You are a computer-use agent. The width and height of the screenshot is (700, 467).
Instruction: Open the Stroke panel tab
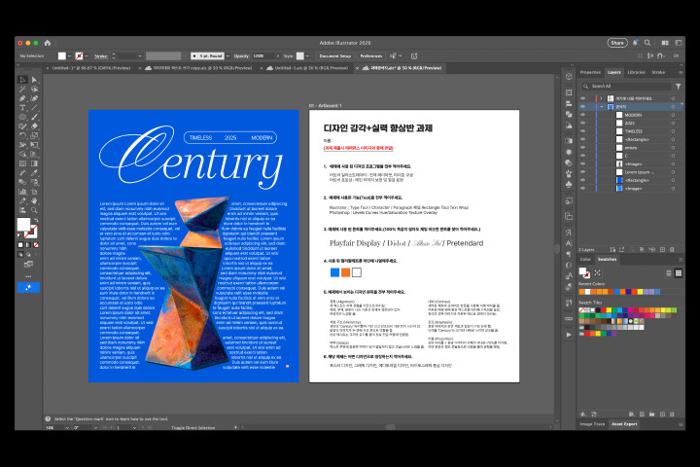click(658, 72)
